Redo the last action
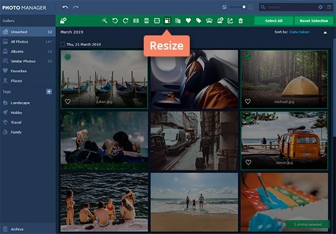The height and width of the screenshot is (234, 336). pyautogui.click(x=75, y=7)
